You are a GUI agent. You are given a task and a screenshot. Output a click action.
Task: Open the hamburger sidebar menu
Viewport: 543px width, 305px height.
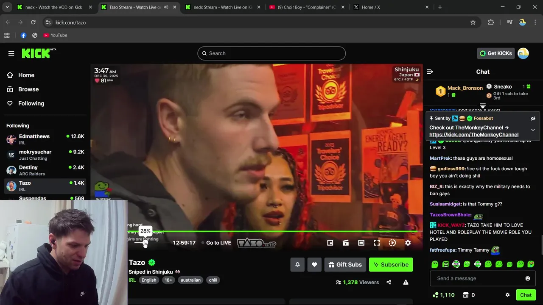click(11, 53)
